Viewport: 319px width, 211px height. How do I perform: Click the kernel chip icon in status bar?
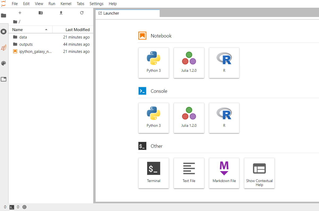24,207
